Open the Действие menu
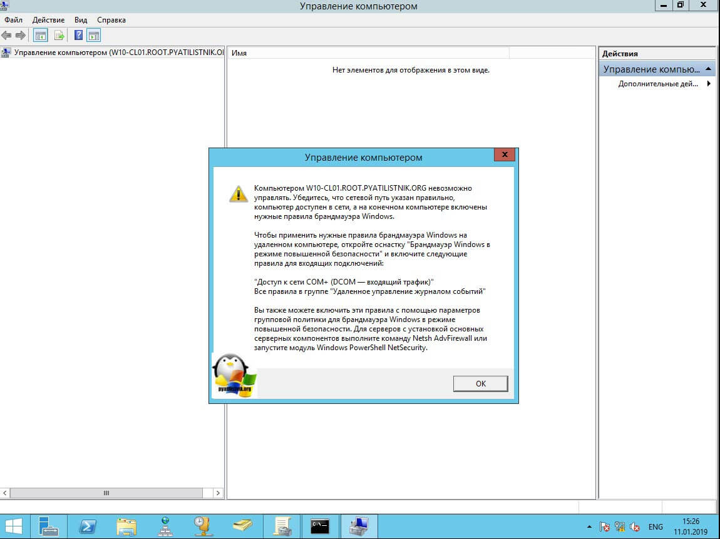 point(48,20)
